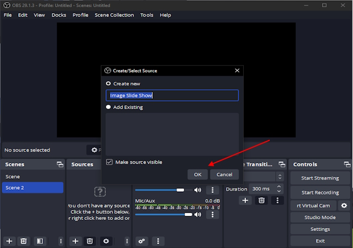Open source properties gear in Sources toolbar
Viewport: 353px width, 248px height.
106,241
